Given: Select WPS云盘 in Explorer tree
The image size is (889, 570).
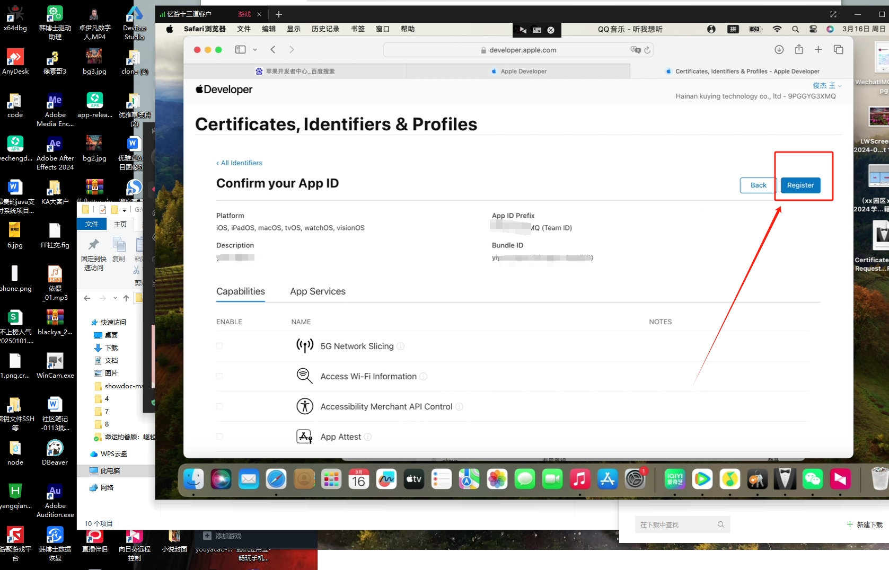Looking at the screenshot, I should coord(109,453).
